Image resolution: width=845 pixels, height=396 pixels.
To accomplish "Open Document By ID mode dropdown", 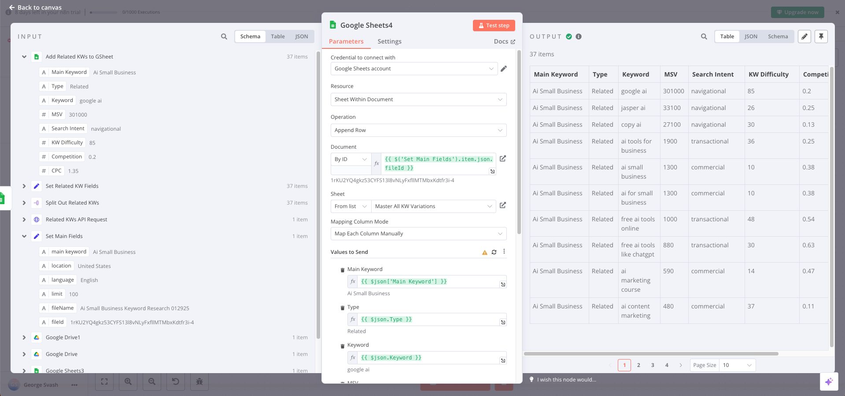I will point(351,159).
